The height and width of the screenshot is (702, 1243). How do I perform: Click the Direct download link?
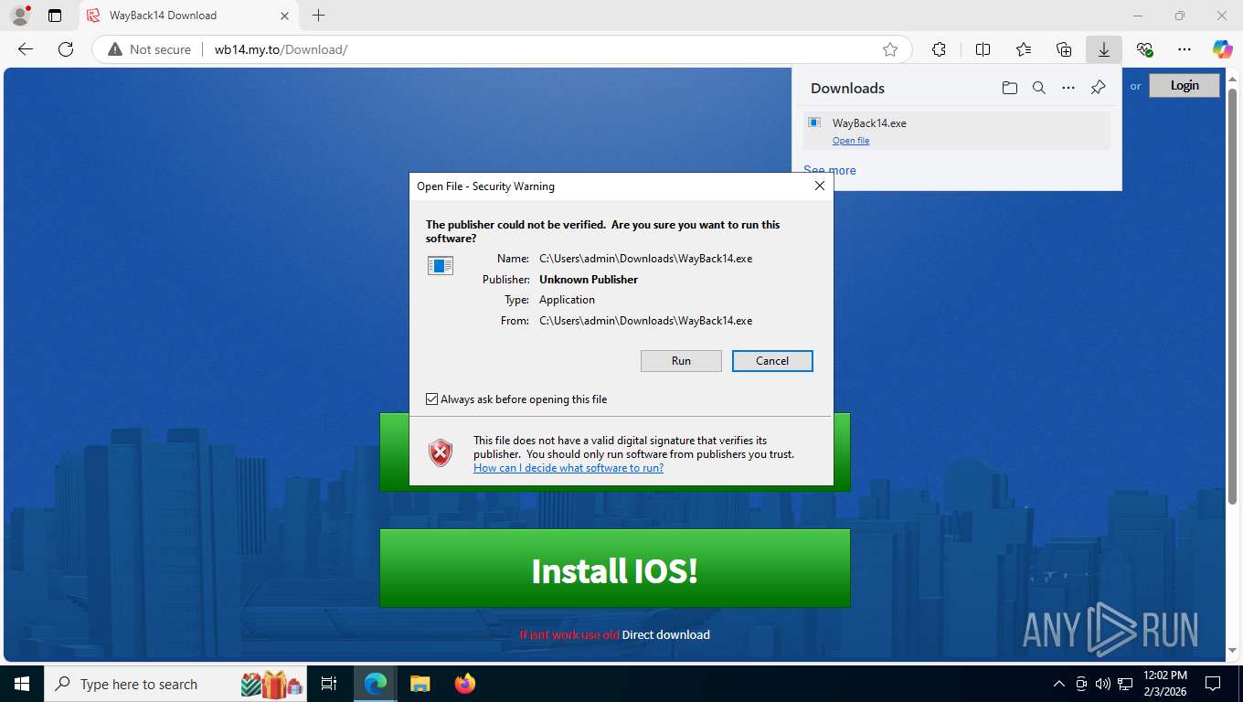(666, 634)
